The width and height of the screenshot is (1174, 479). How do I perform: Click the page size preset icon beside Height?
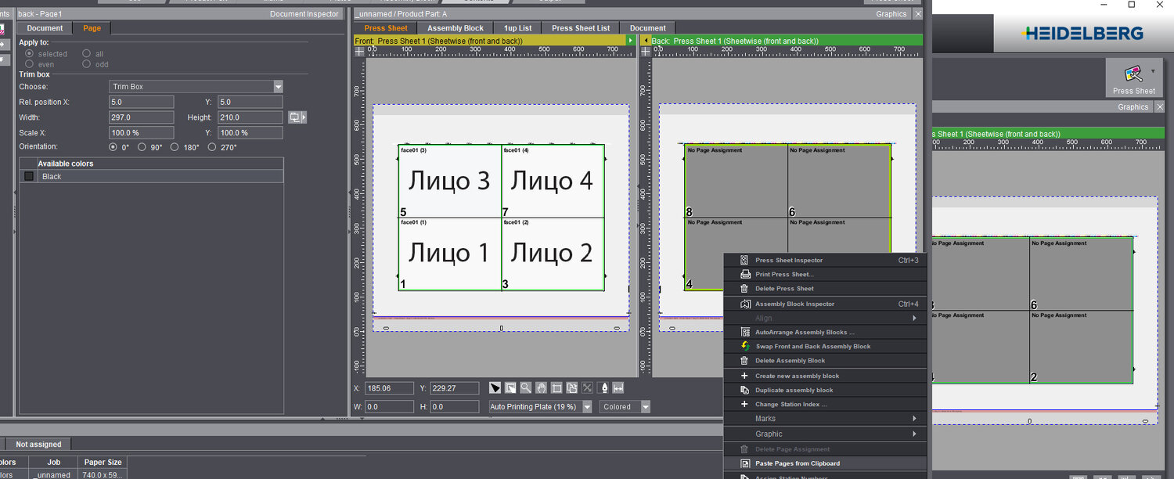click(295, 117)
